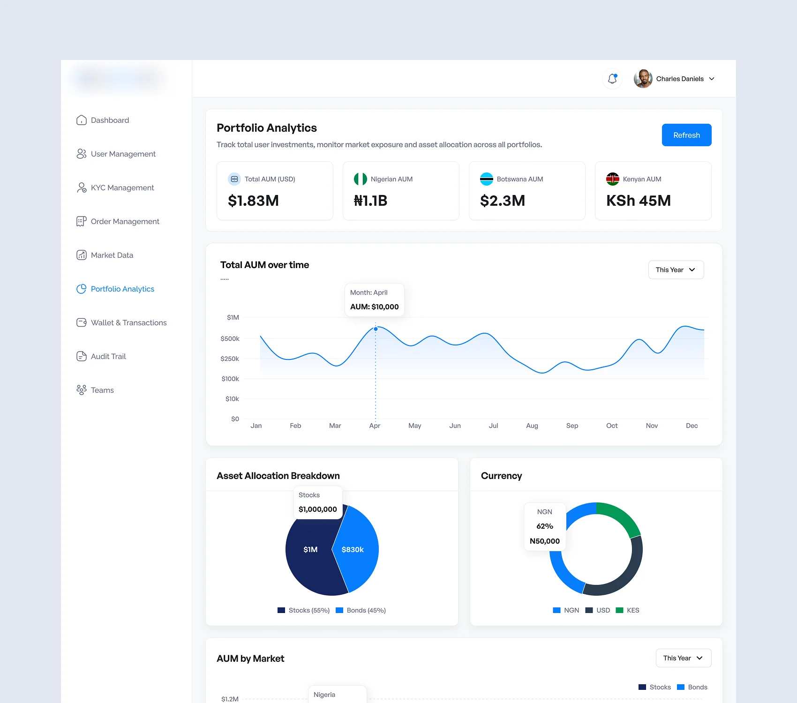Screen dimensions: 797x703
Task: Click the USD legend color swatch
Action: point(589,610)
